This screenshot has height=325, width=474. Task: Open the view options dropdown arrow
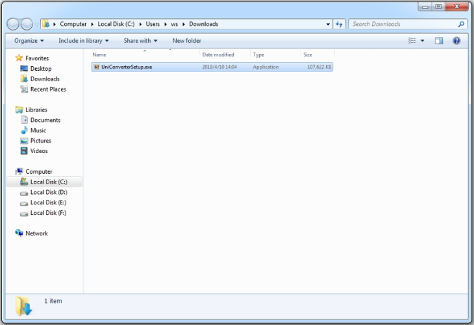coord(422,40)
